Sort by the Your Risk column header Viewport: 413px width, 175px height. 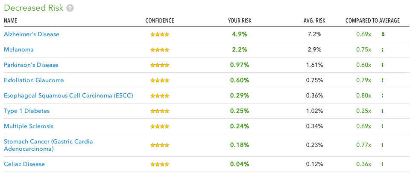[x=240, y=21]
